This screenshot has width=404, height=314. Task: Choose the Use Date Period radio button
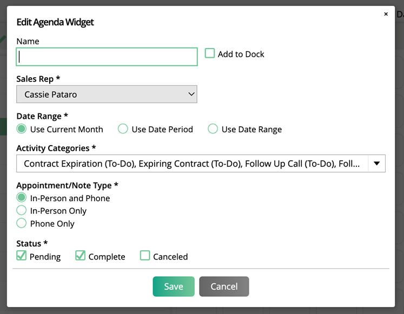click(x=123, y=129)
